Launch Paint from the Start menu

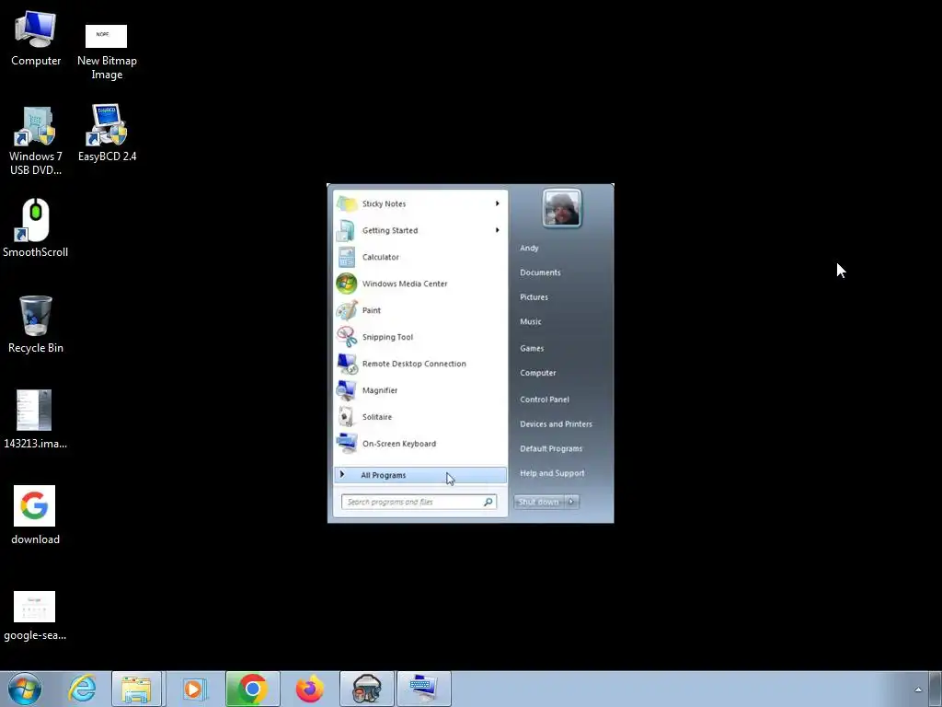pos(420,310)
